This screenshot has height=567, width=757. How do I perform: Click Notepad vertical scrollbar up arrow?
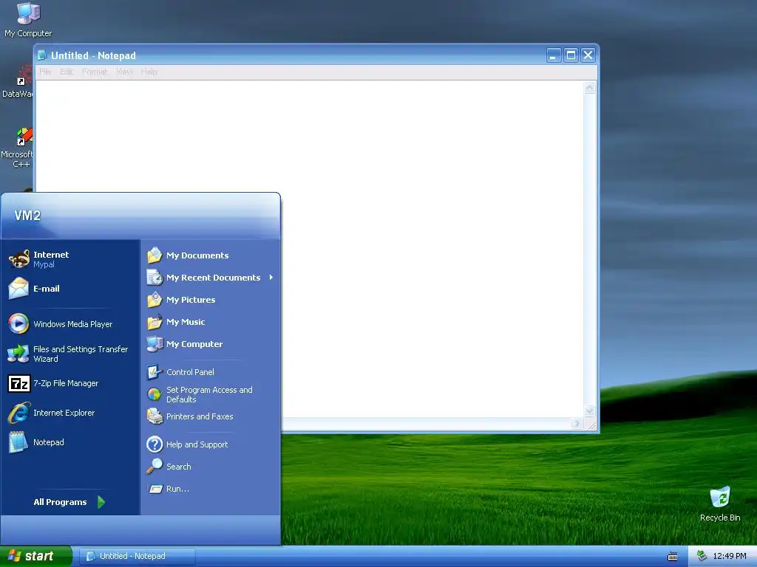point(589,88)
